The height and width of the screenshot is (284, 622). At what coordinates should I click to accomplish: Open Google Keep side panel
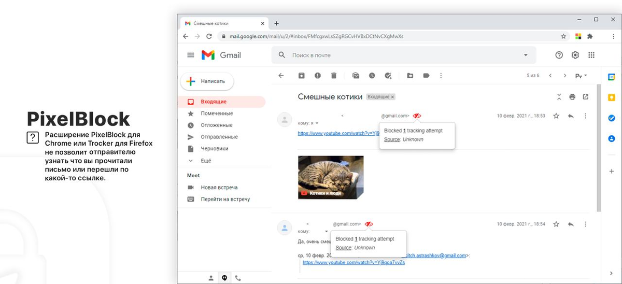612,97
